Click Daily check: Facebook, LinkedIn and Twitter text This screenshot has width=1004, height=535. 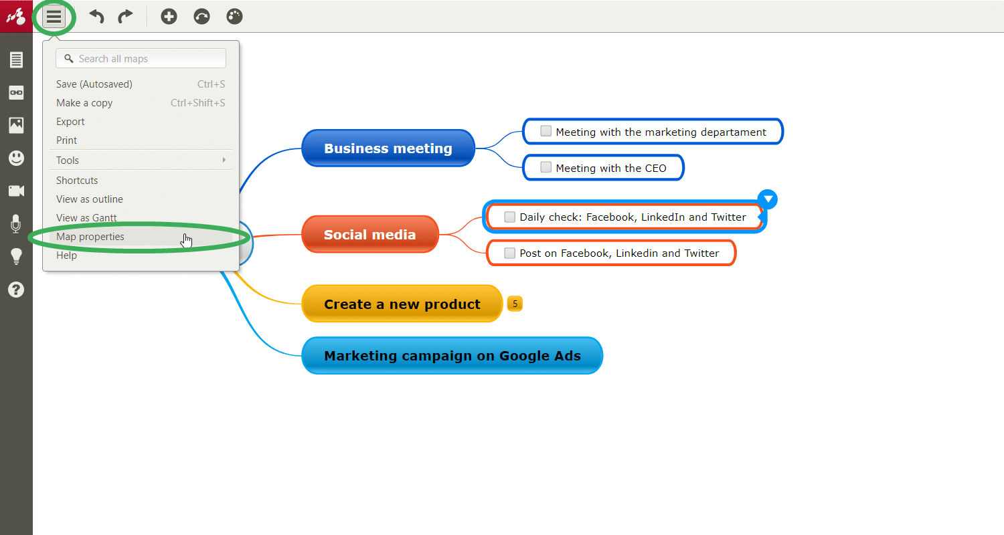tap(633, 217)
